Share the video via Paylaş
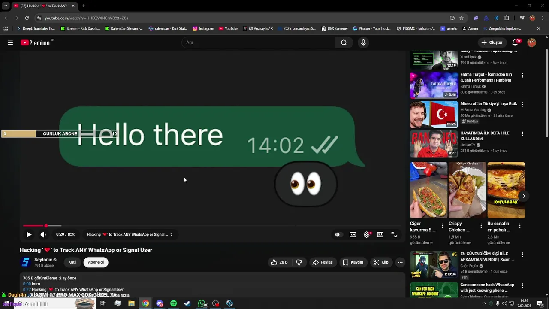This screenshot has height=309, width=549. tap(322, 262)
